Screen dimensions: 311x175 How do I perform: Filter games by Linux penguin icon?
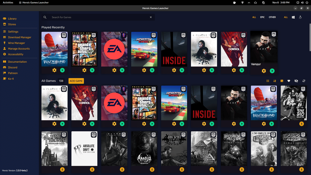click(x=300, y=17)
